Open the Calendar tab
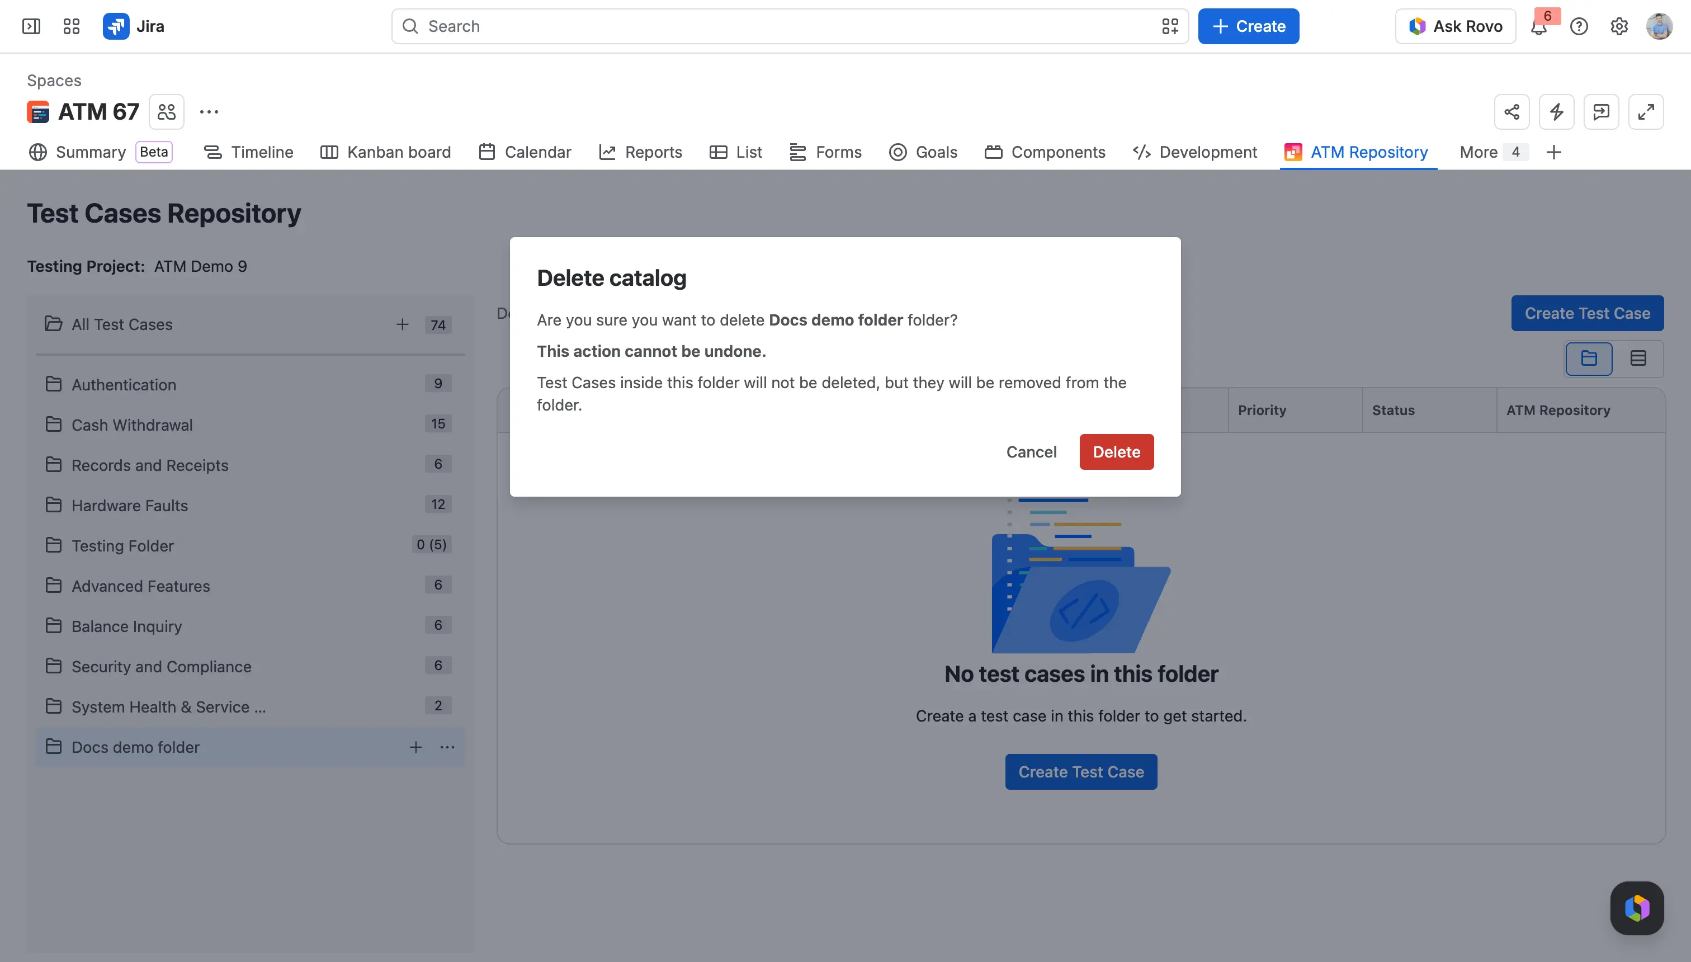 point(525,153)
